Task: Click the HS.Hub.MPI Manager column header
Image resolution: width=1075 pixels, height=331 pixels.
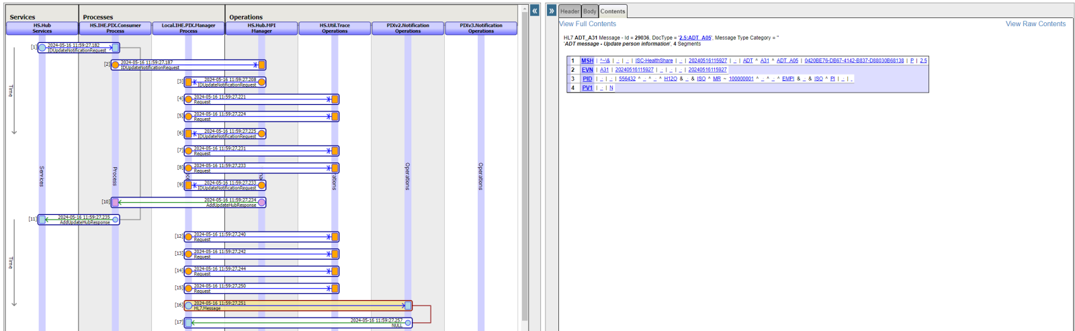Action: 261,28
